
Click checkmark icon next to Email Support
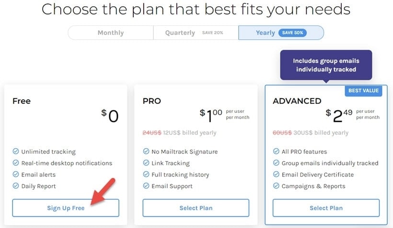146,186
